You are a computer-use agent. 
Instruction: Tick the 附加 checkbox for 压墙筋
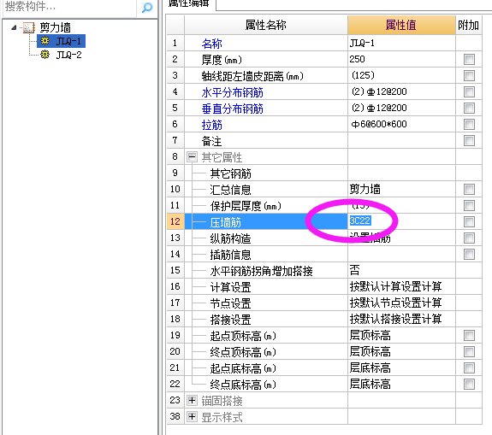click(469, 222)
